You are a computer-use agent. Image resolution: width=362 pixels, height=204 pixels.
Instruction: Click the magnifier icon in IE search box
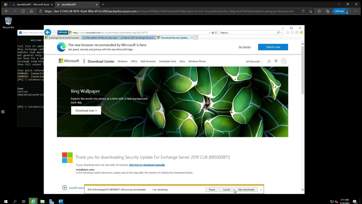click(278, 33)
